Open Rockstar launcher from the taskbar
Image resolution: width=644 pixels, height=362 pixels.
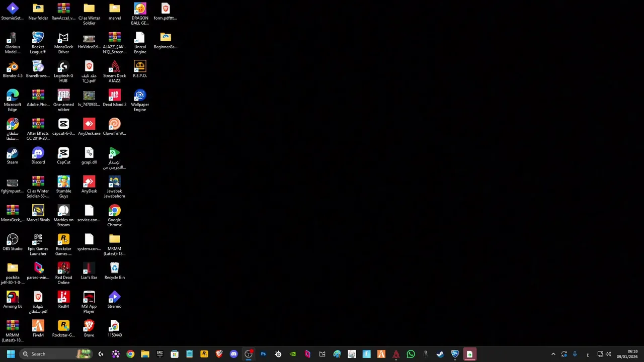click(204, 354)
